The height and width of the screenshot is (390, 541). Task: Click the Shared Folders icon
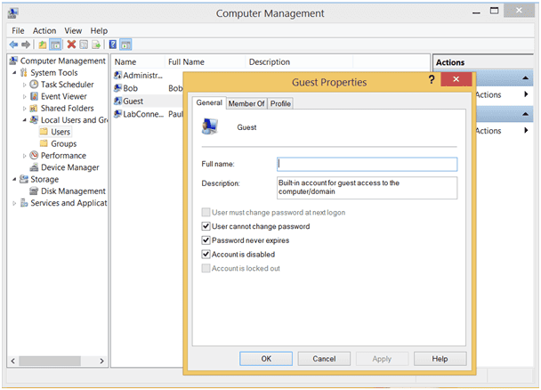tap(34, 109)
